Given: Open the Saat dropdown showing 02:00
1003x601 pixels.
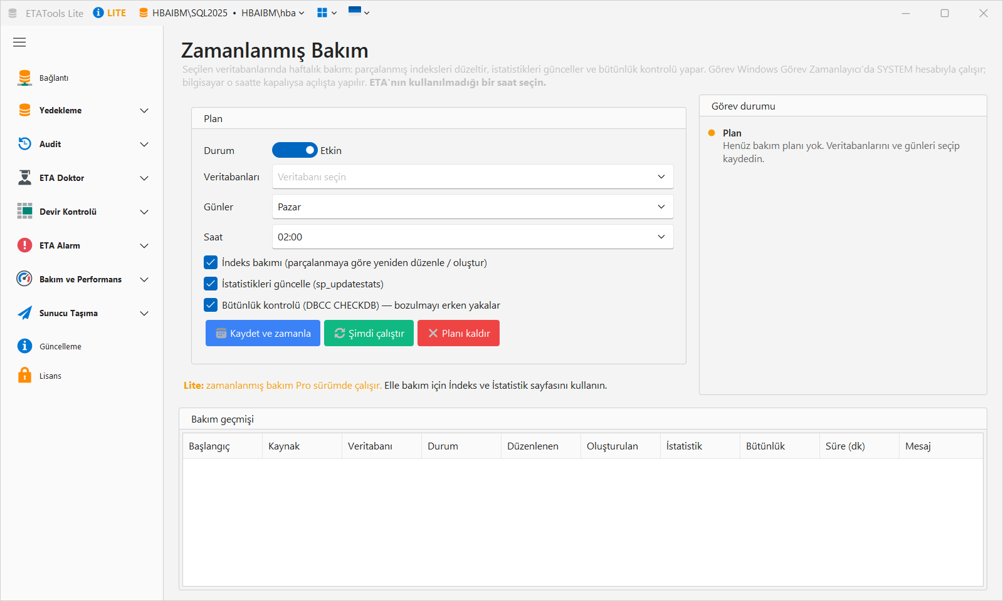Looking at the screenshot, I should (x=473, y=237).
